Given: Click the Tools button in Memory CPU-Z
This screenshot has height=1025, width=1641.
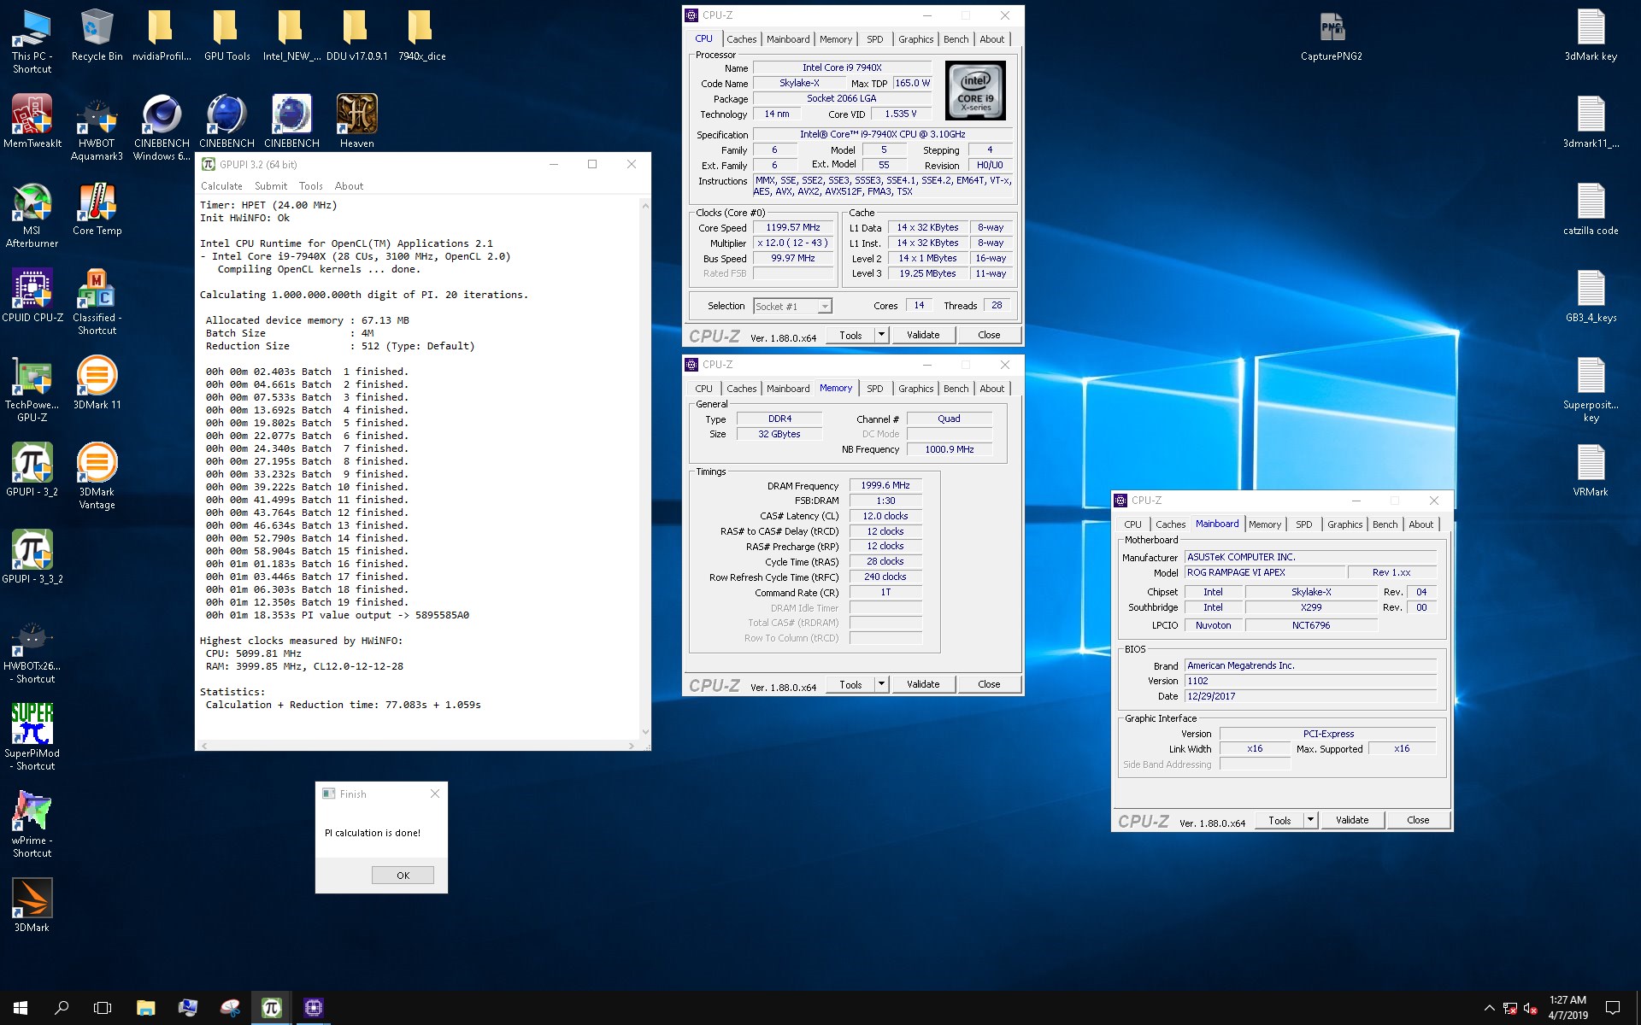Looking at the screenshot, I should tap(850, 684).
